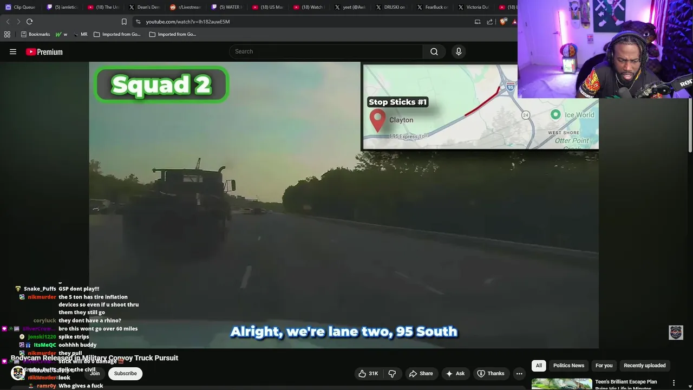This screenshot has height=390, width=693.
Task: Dislike the video
Action: [392, 374]
